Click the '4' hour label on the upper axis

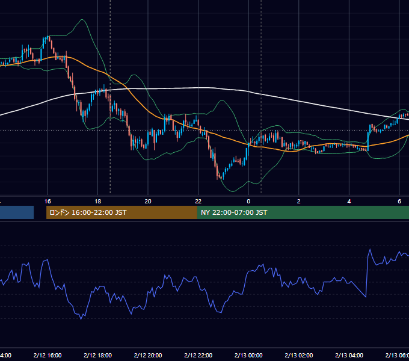pyautogui.click(x=349, y=202)
